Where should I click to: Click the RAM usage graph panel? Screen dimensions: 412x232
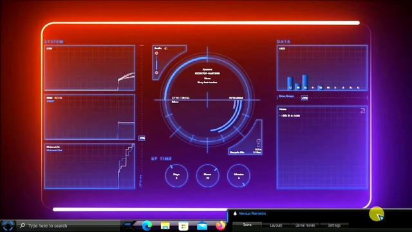click(x=89, y=117)
